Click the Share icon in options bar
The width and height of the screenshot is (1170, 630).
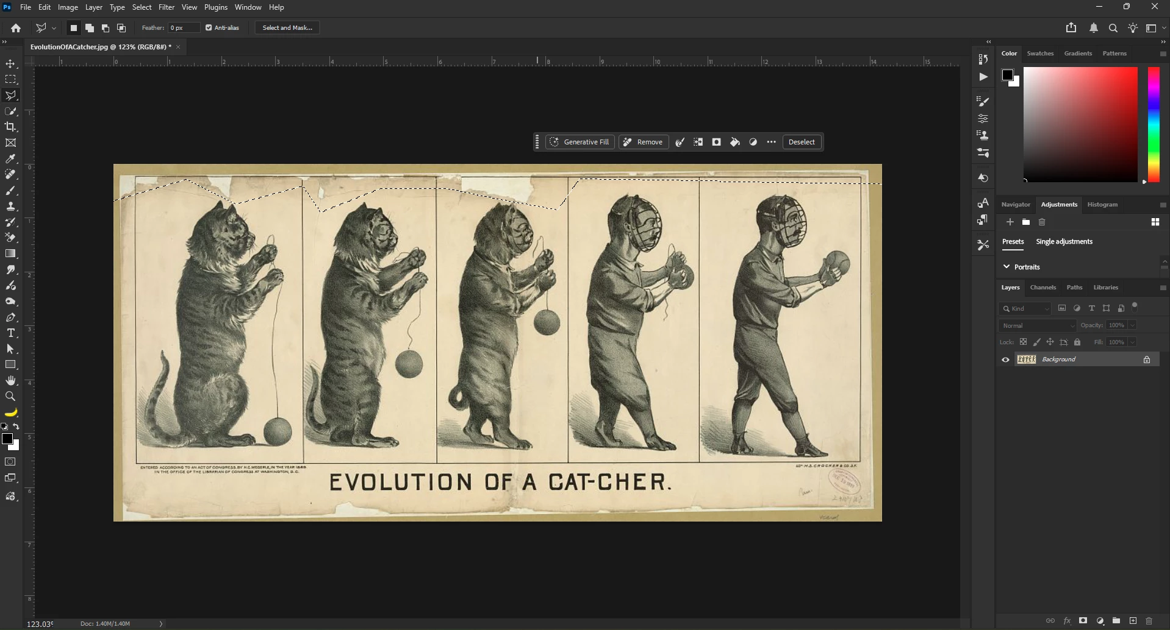coord(1071,27)
